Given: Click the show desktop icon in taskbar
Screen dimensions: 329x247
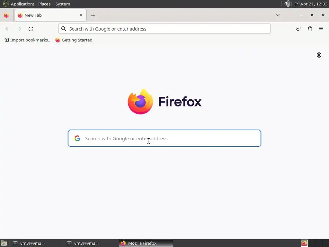Looking at the screenshot, I should pyautogui.click(x=4, y=243).
